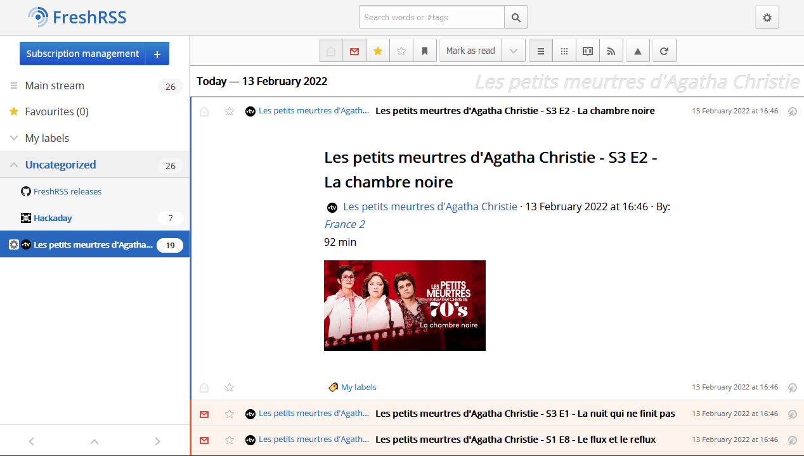This screenshot has height=456, width=804.
Task: Click the Today — 13 February 2022 header
Action: pyautogui.click(x=262, y=81)
